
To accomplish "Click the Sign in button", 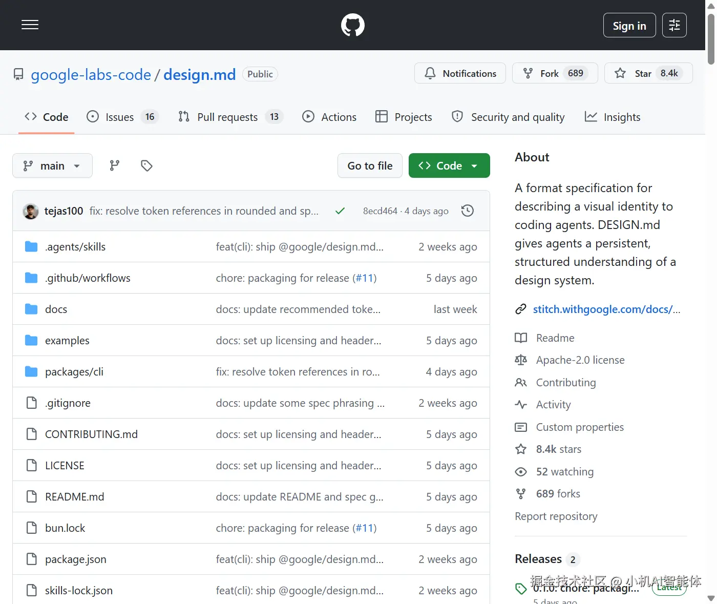I will (x=629, y=25).
